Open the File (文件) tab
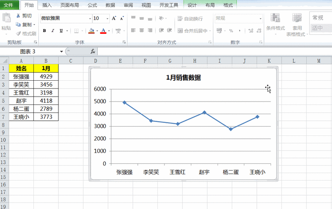The height and width of the screenshot is (209, 332). tap(9, 5)
